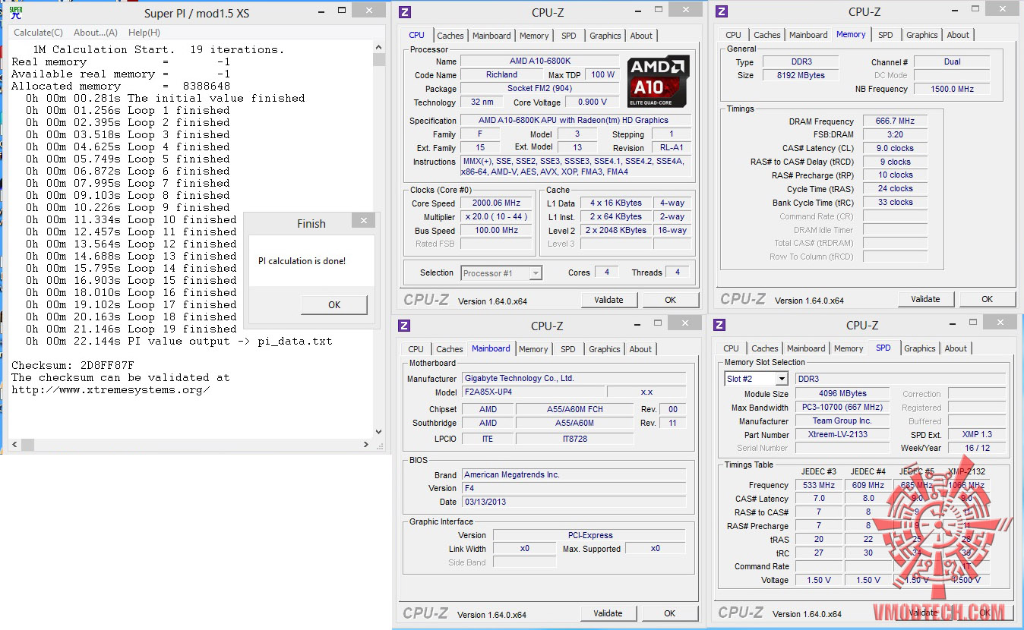Click the CPU-Z icon of the Memory timings window
This screenshot has height=630, width=1024.
coord(722,11)
